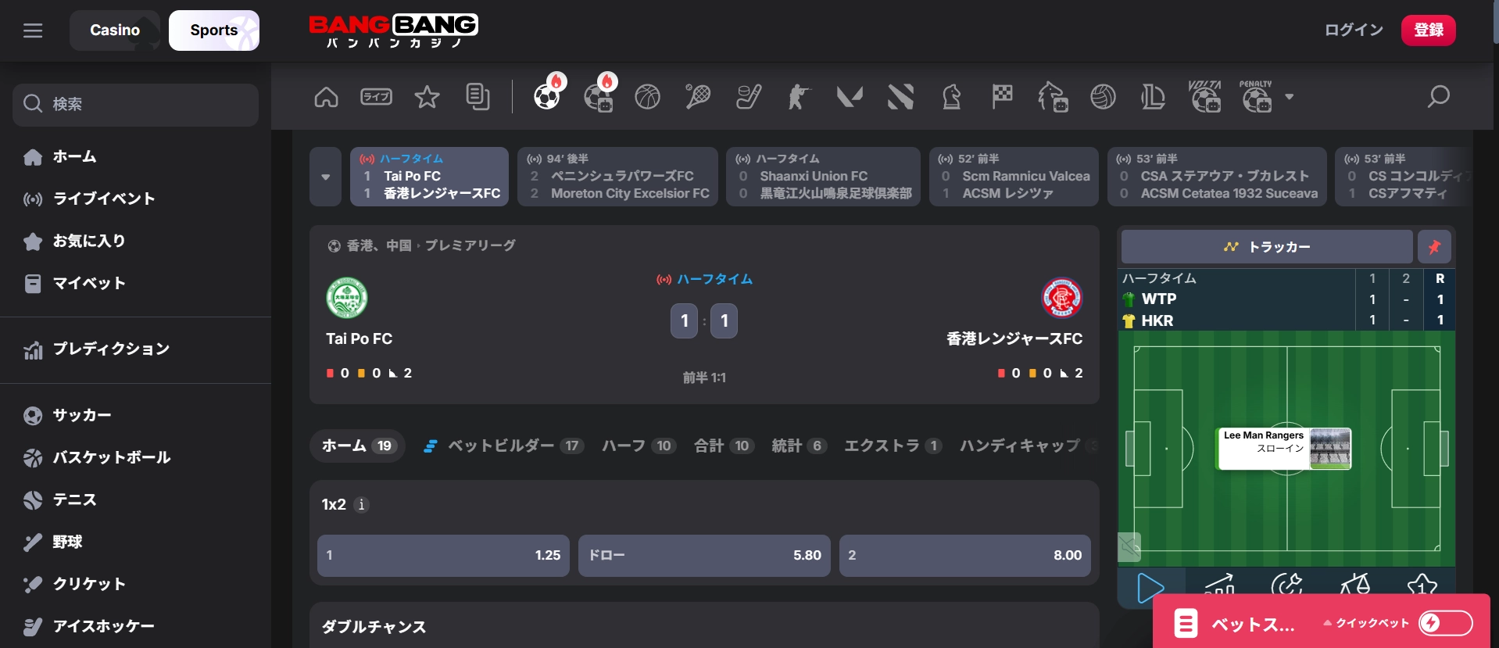Bet on away win at 8.00
The image size is (1499, 648).
pos(965,556)
